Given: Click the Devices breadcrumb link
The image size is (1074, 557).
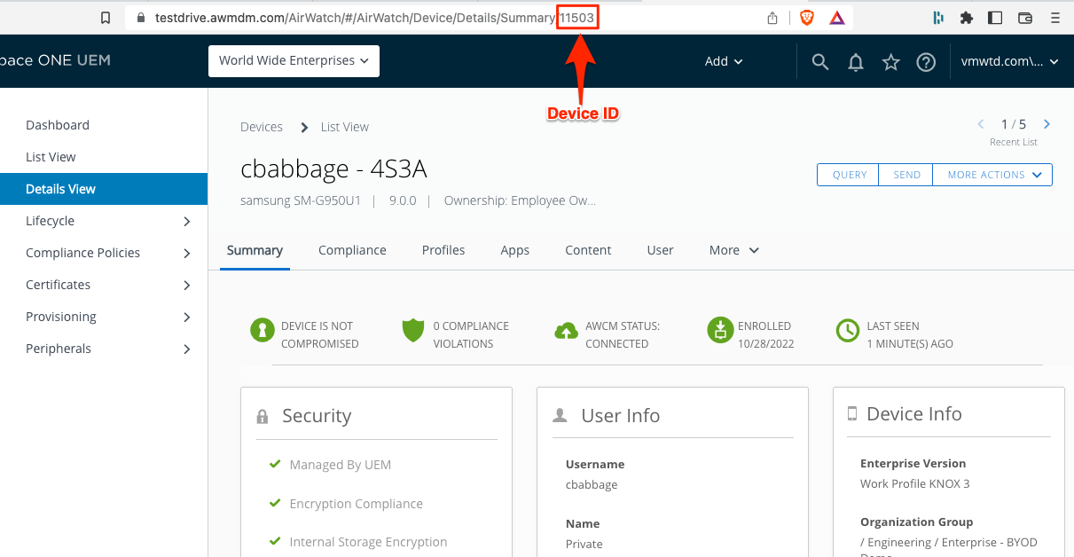Looking at the screenshot, I should click(262, 127).
